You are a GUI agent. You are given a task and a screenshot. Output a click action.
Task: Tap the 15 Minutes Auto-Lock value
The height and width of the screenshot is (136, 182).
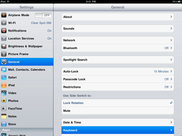click(x=161, y=71)
